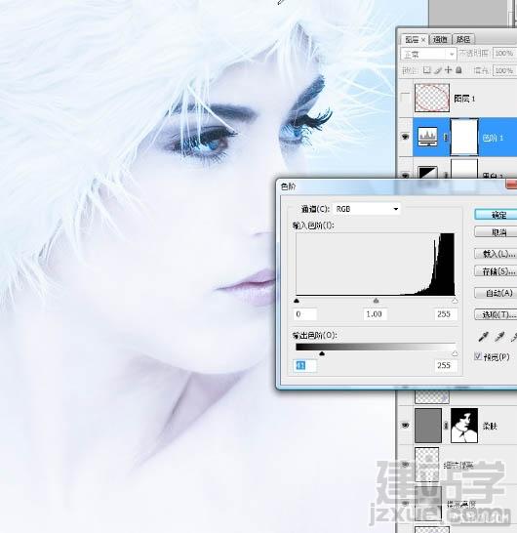517x533 pixels.
Task: Select the black point eyedropper in Levels
Action: pyautogui.click(x=483, y=337)
